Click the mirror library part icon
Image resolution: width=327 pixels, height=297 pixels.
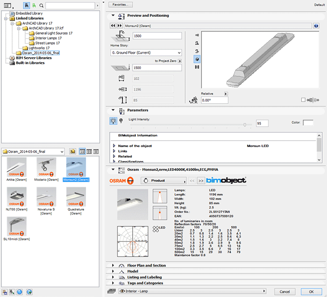(313, 100)
